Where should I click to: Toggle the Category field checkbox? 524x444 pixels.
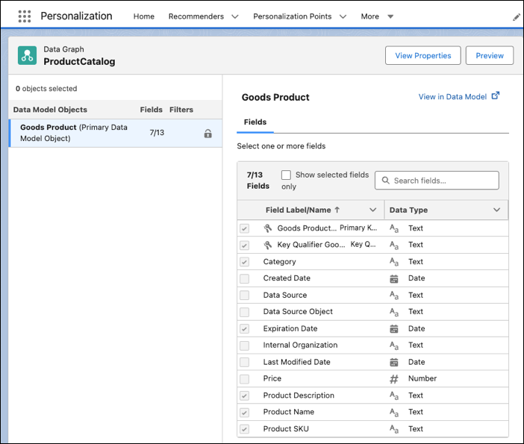pyautogui.click(x=244, y=262)
